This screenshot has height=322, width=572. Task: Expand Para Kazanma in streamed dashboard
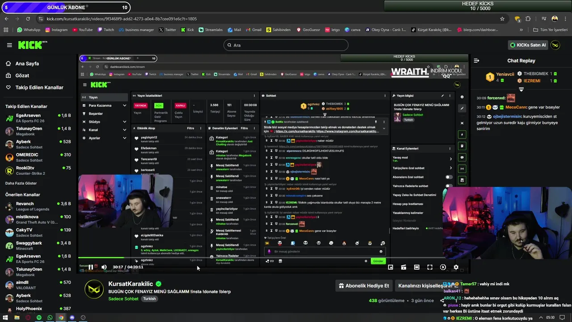tap(124, 106)
